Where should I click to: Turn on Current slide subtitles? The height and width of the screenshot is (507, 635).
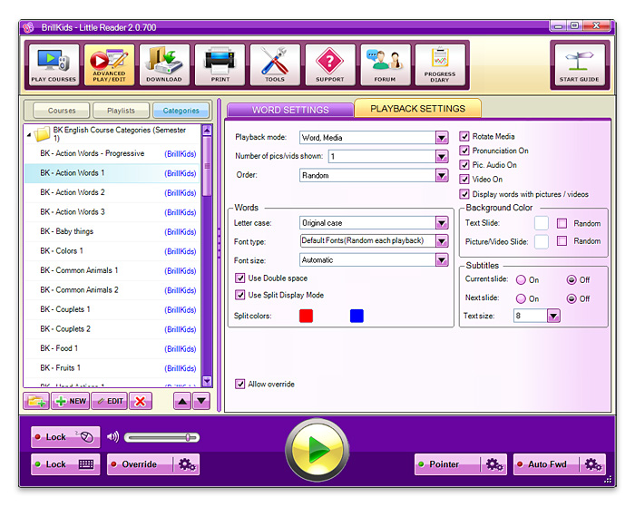tap(521, 280)
